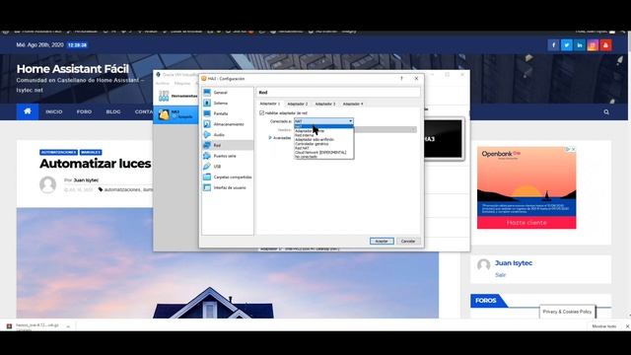Open the YouTube social icon on website
This screenshot has height=355, width=631.
tap(605, 45)
